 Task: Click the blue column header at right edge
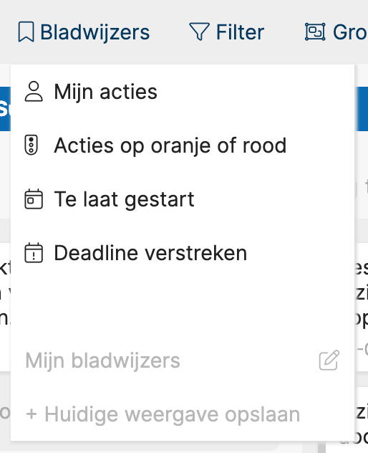362,109
